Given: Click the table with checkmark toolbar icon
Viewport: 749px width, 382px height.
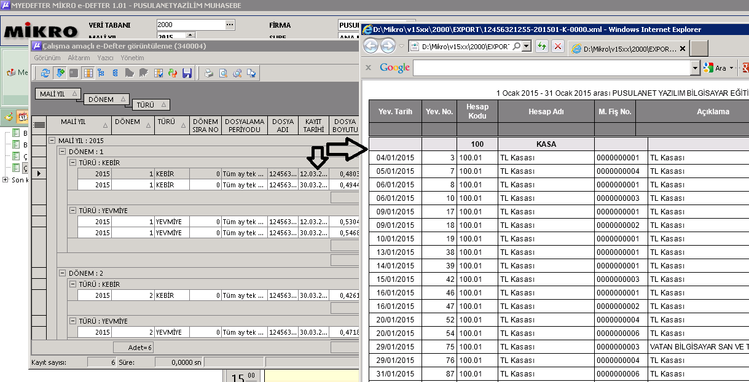Looking at the screenshot, I should 159,73.
